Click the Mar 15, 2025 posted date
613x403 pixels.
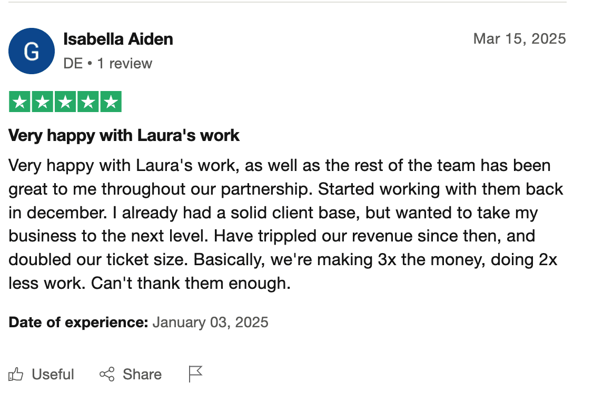click(520, 38)
